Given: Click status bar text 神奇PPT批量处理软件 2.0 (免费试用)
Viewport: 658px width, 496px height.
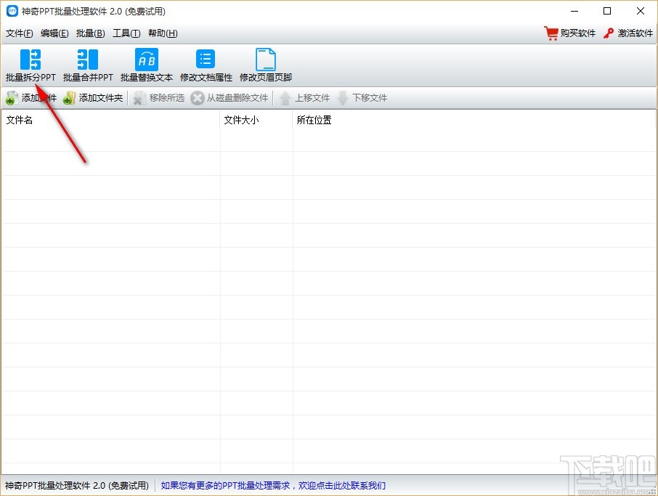Looking at the screenshot, I should point(77,486).
